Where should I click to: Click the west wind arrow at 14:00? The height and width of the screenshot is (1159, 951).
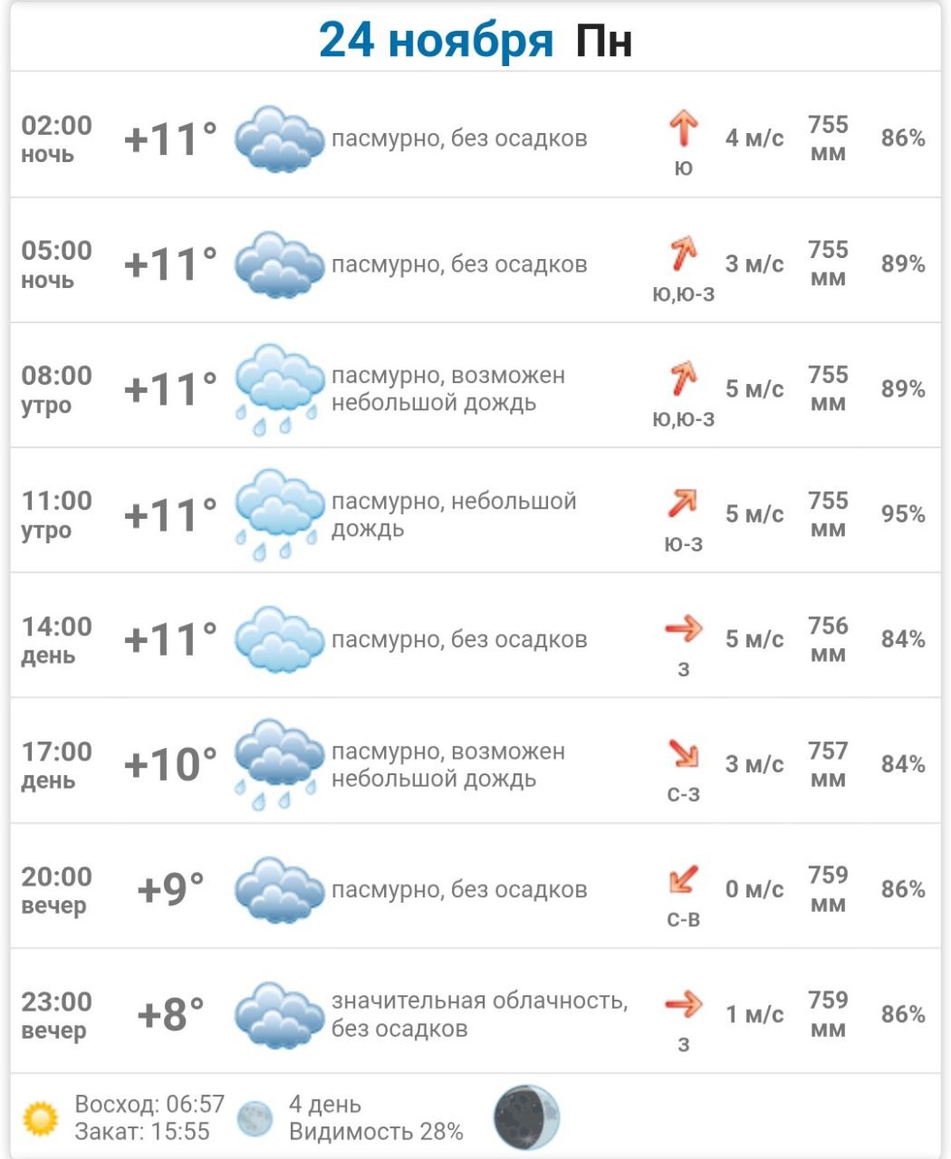[684, 628]
